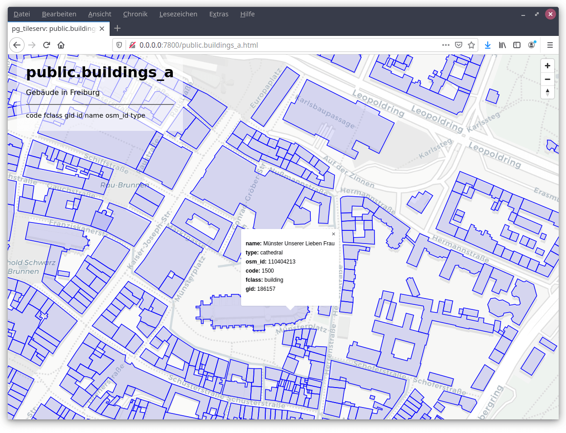Image resolution: width=566 pixels, height=433 pixels.
Task: Zoom in on the map
Action: (547, 66)
